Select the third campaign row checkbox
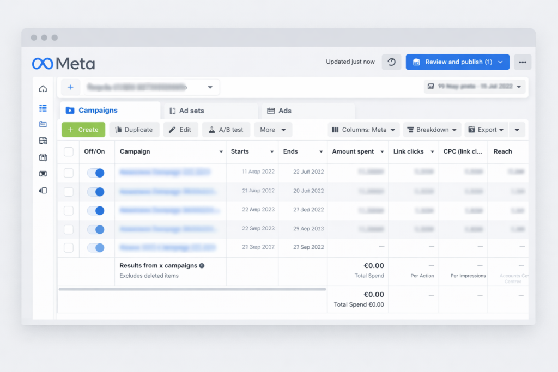This screenshot has height=372, width=558. click(x=69, y=210)
